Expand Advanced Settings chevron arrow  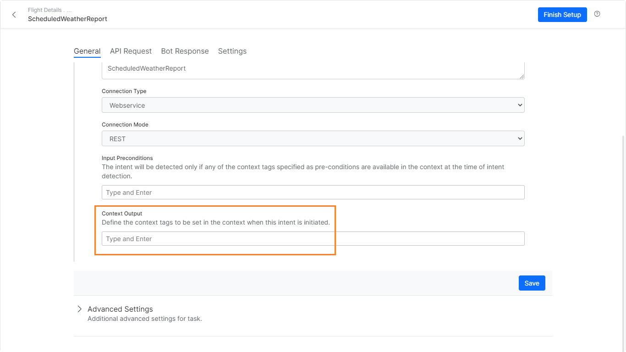pos(79,309)
